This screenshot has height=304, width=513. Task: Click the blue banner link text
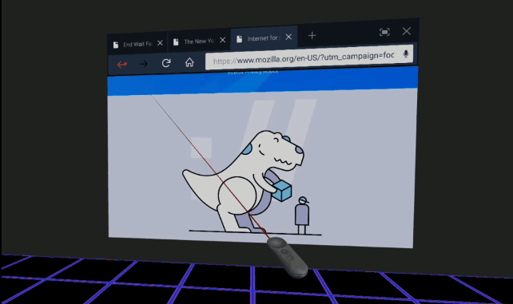(253, 72)
